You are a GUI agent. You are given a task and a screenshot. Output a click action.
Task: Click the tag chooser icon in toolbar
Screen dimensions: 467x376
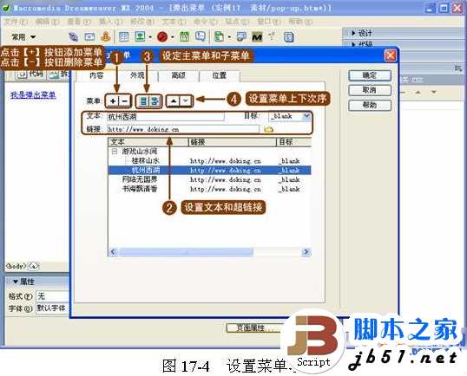tap(241, 37)
